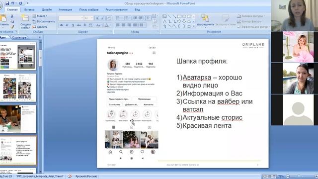
Task: Open the Вставка ribbon tab
Action: click(29, 9)
